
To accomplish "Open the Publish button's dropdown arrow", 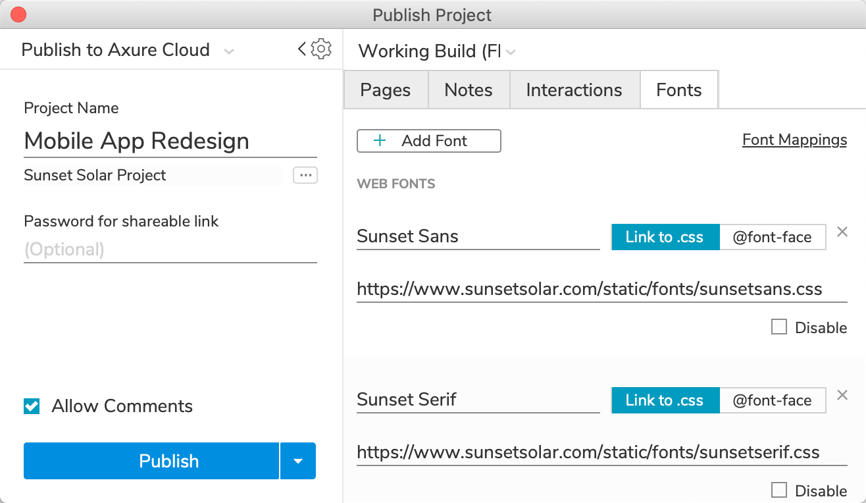I will (298, 461).
